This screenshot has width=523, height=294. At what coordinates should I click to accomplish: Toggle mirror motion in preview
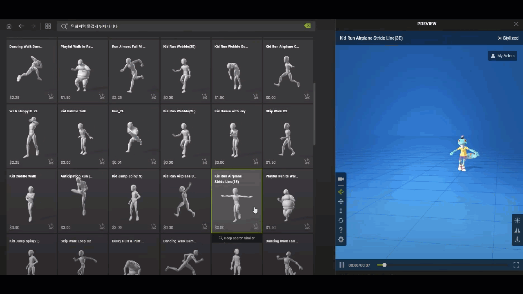[517, 230]
